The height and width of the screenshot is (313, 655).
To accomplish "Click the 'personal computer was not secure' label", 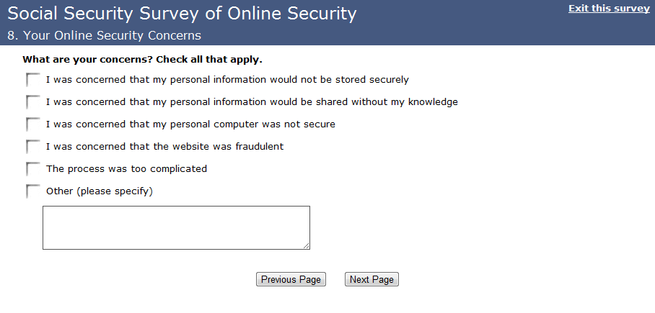I will point(190,124).
